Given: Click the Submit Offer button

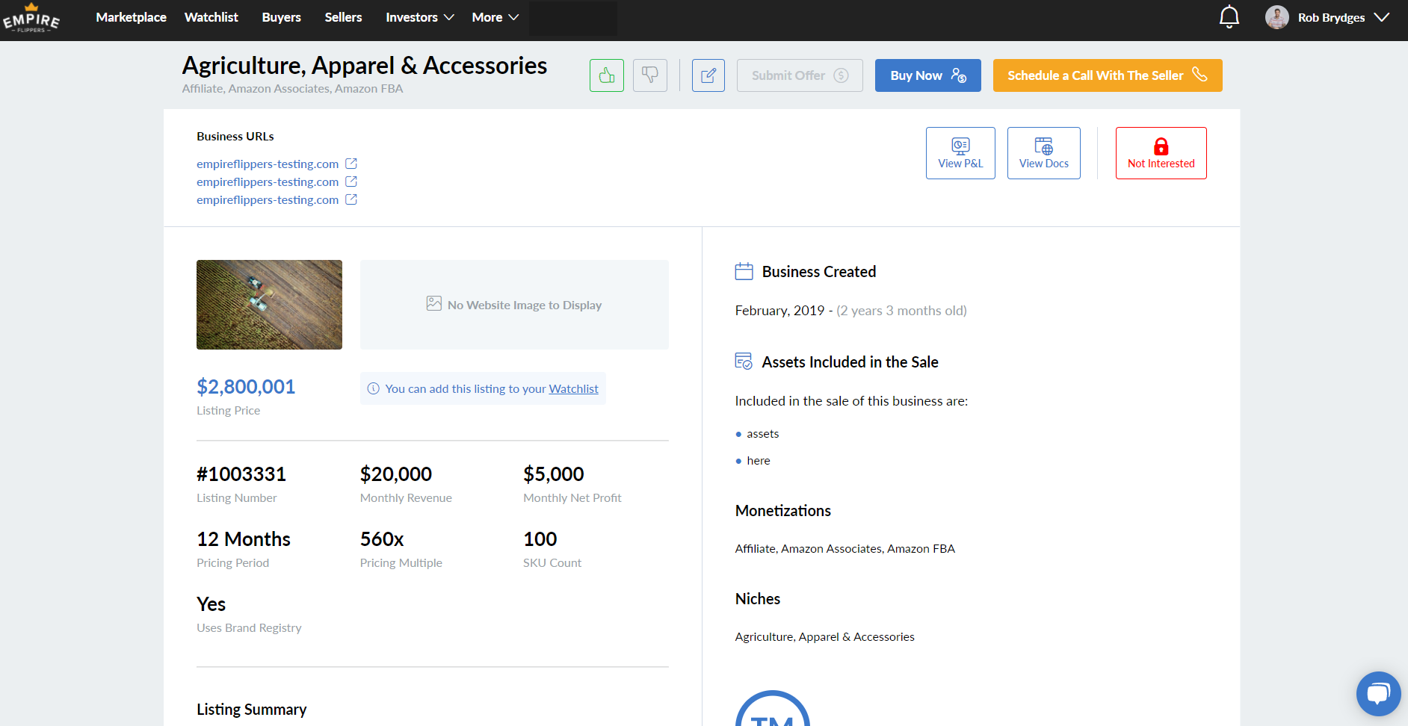Looking at the screenshot, I should click(x=800, y=75).
